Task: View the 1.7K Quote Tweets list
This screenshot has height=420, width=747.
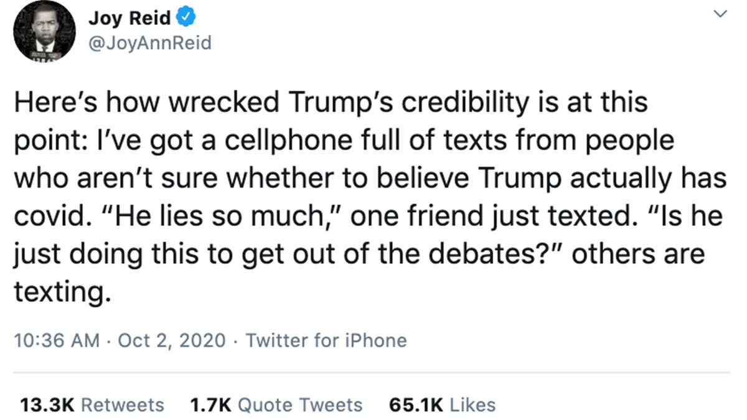Action: point(276,405)
